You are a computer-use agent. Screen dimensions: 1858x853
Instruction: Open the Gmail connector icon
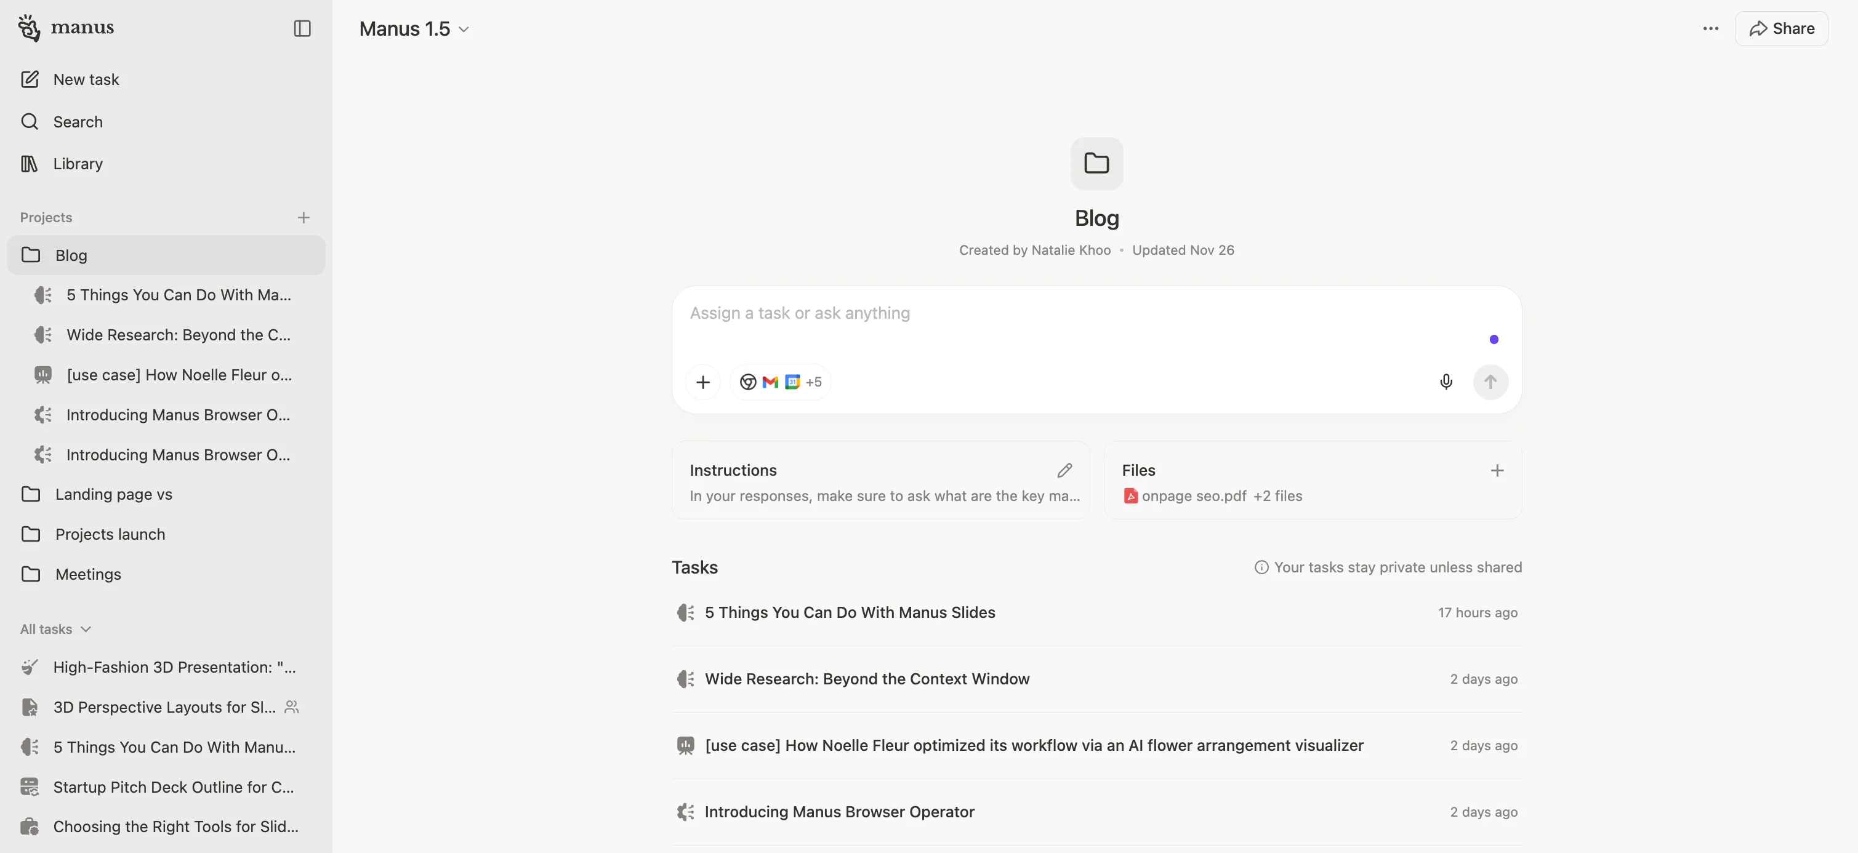770,382
